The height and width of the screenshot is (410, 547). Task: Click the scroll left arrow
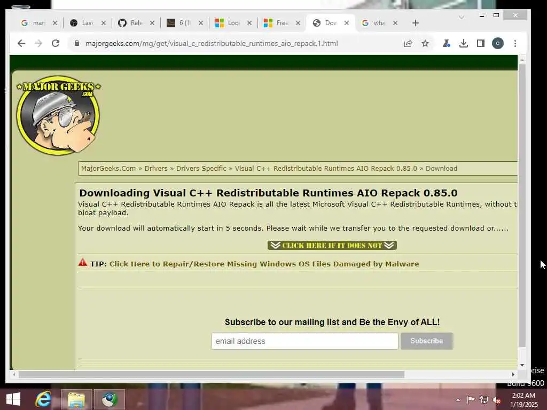(13, 374)
